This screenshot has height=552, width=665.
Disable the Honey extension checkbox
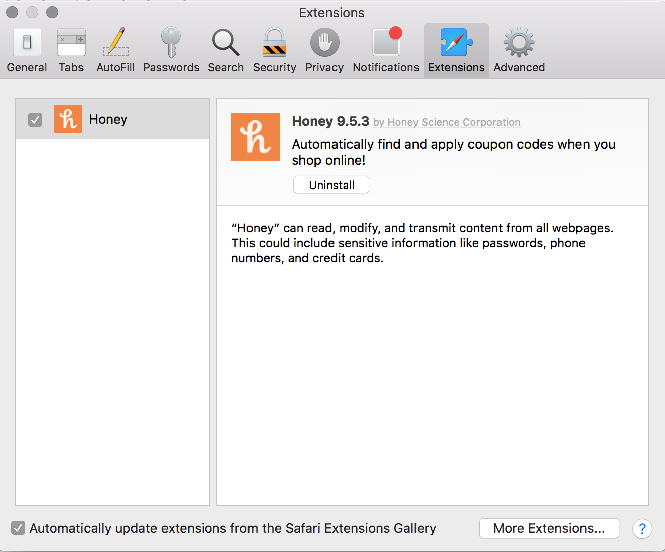pyautogui.click(x=35, y=120)
